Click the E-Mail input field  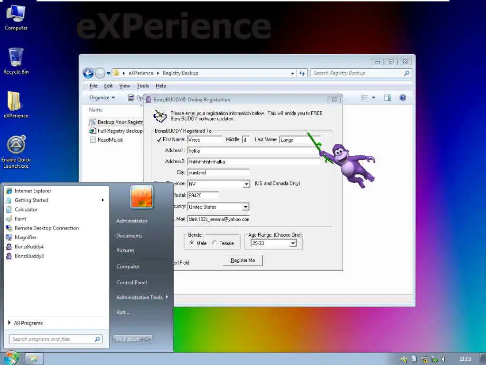218,219
